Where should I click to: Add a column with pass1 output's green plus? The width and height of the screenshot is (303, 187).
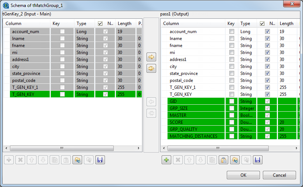tap(166, 160)
